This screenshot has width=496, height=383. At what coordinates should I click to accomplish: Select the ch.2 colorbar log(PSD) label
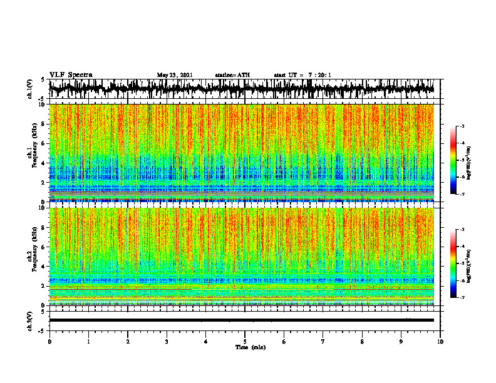(469, 266)
